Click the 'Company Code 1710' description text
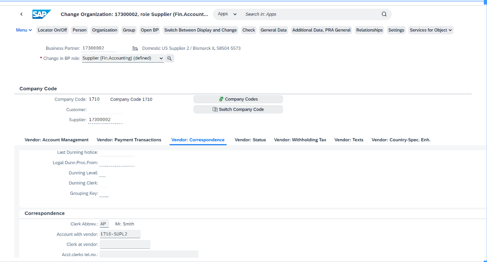487x262 pixels. [x=131, y=99]
